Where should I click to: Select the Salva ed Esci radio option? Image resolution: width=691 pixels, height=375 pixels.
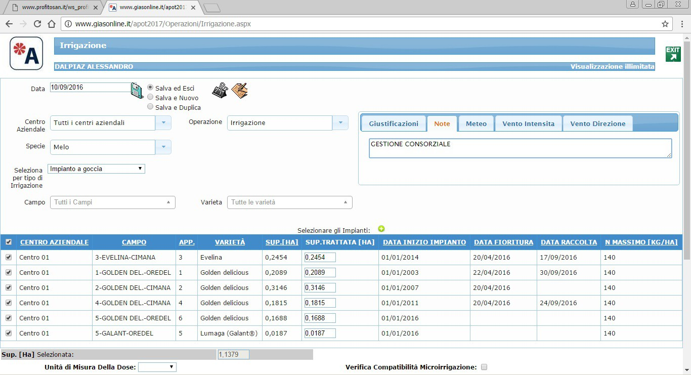pos(150,88)
